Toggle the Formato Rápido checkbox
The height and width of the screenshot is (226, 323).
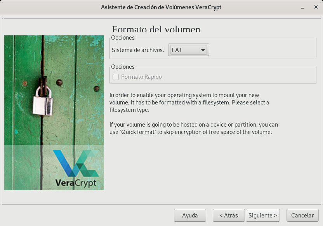pyautogui.click(x=116, y=77)
